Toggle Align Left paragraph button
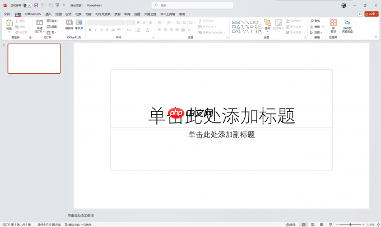This screenshot has height=227, width=381. coord(160,30)
